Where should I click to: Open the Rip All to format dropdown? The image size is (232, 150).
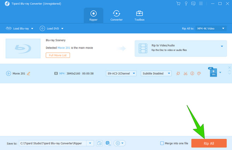(x=211, y=29)
